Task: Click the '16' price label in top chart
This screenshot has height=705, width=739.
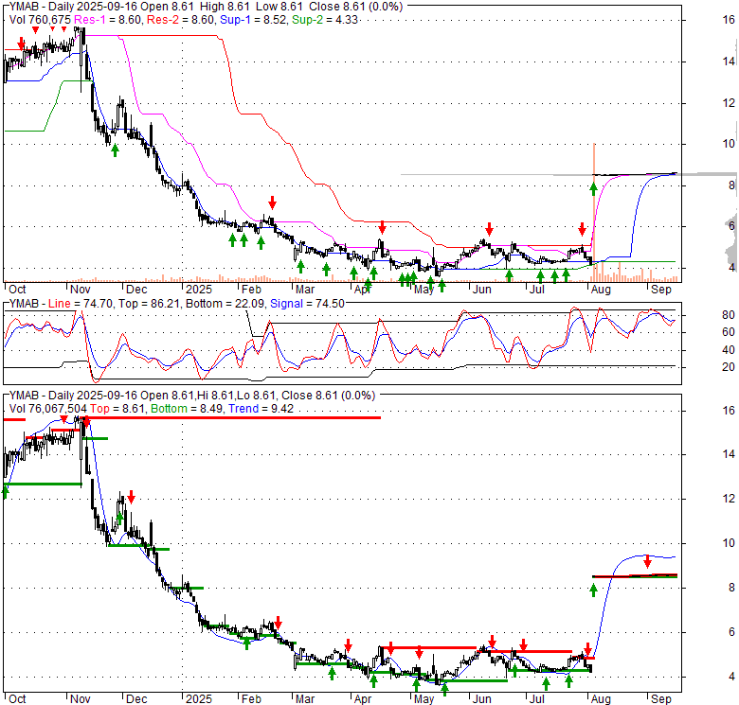Action: click(x=729, y=20)
